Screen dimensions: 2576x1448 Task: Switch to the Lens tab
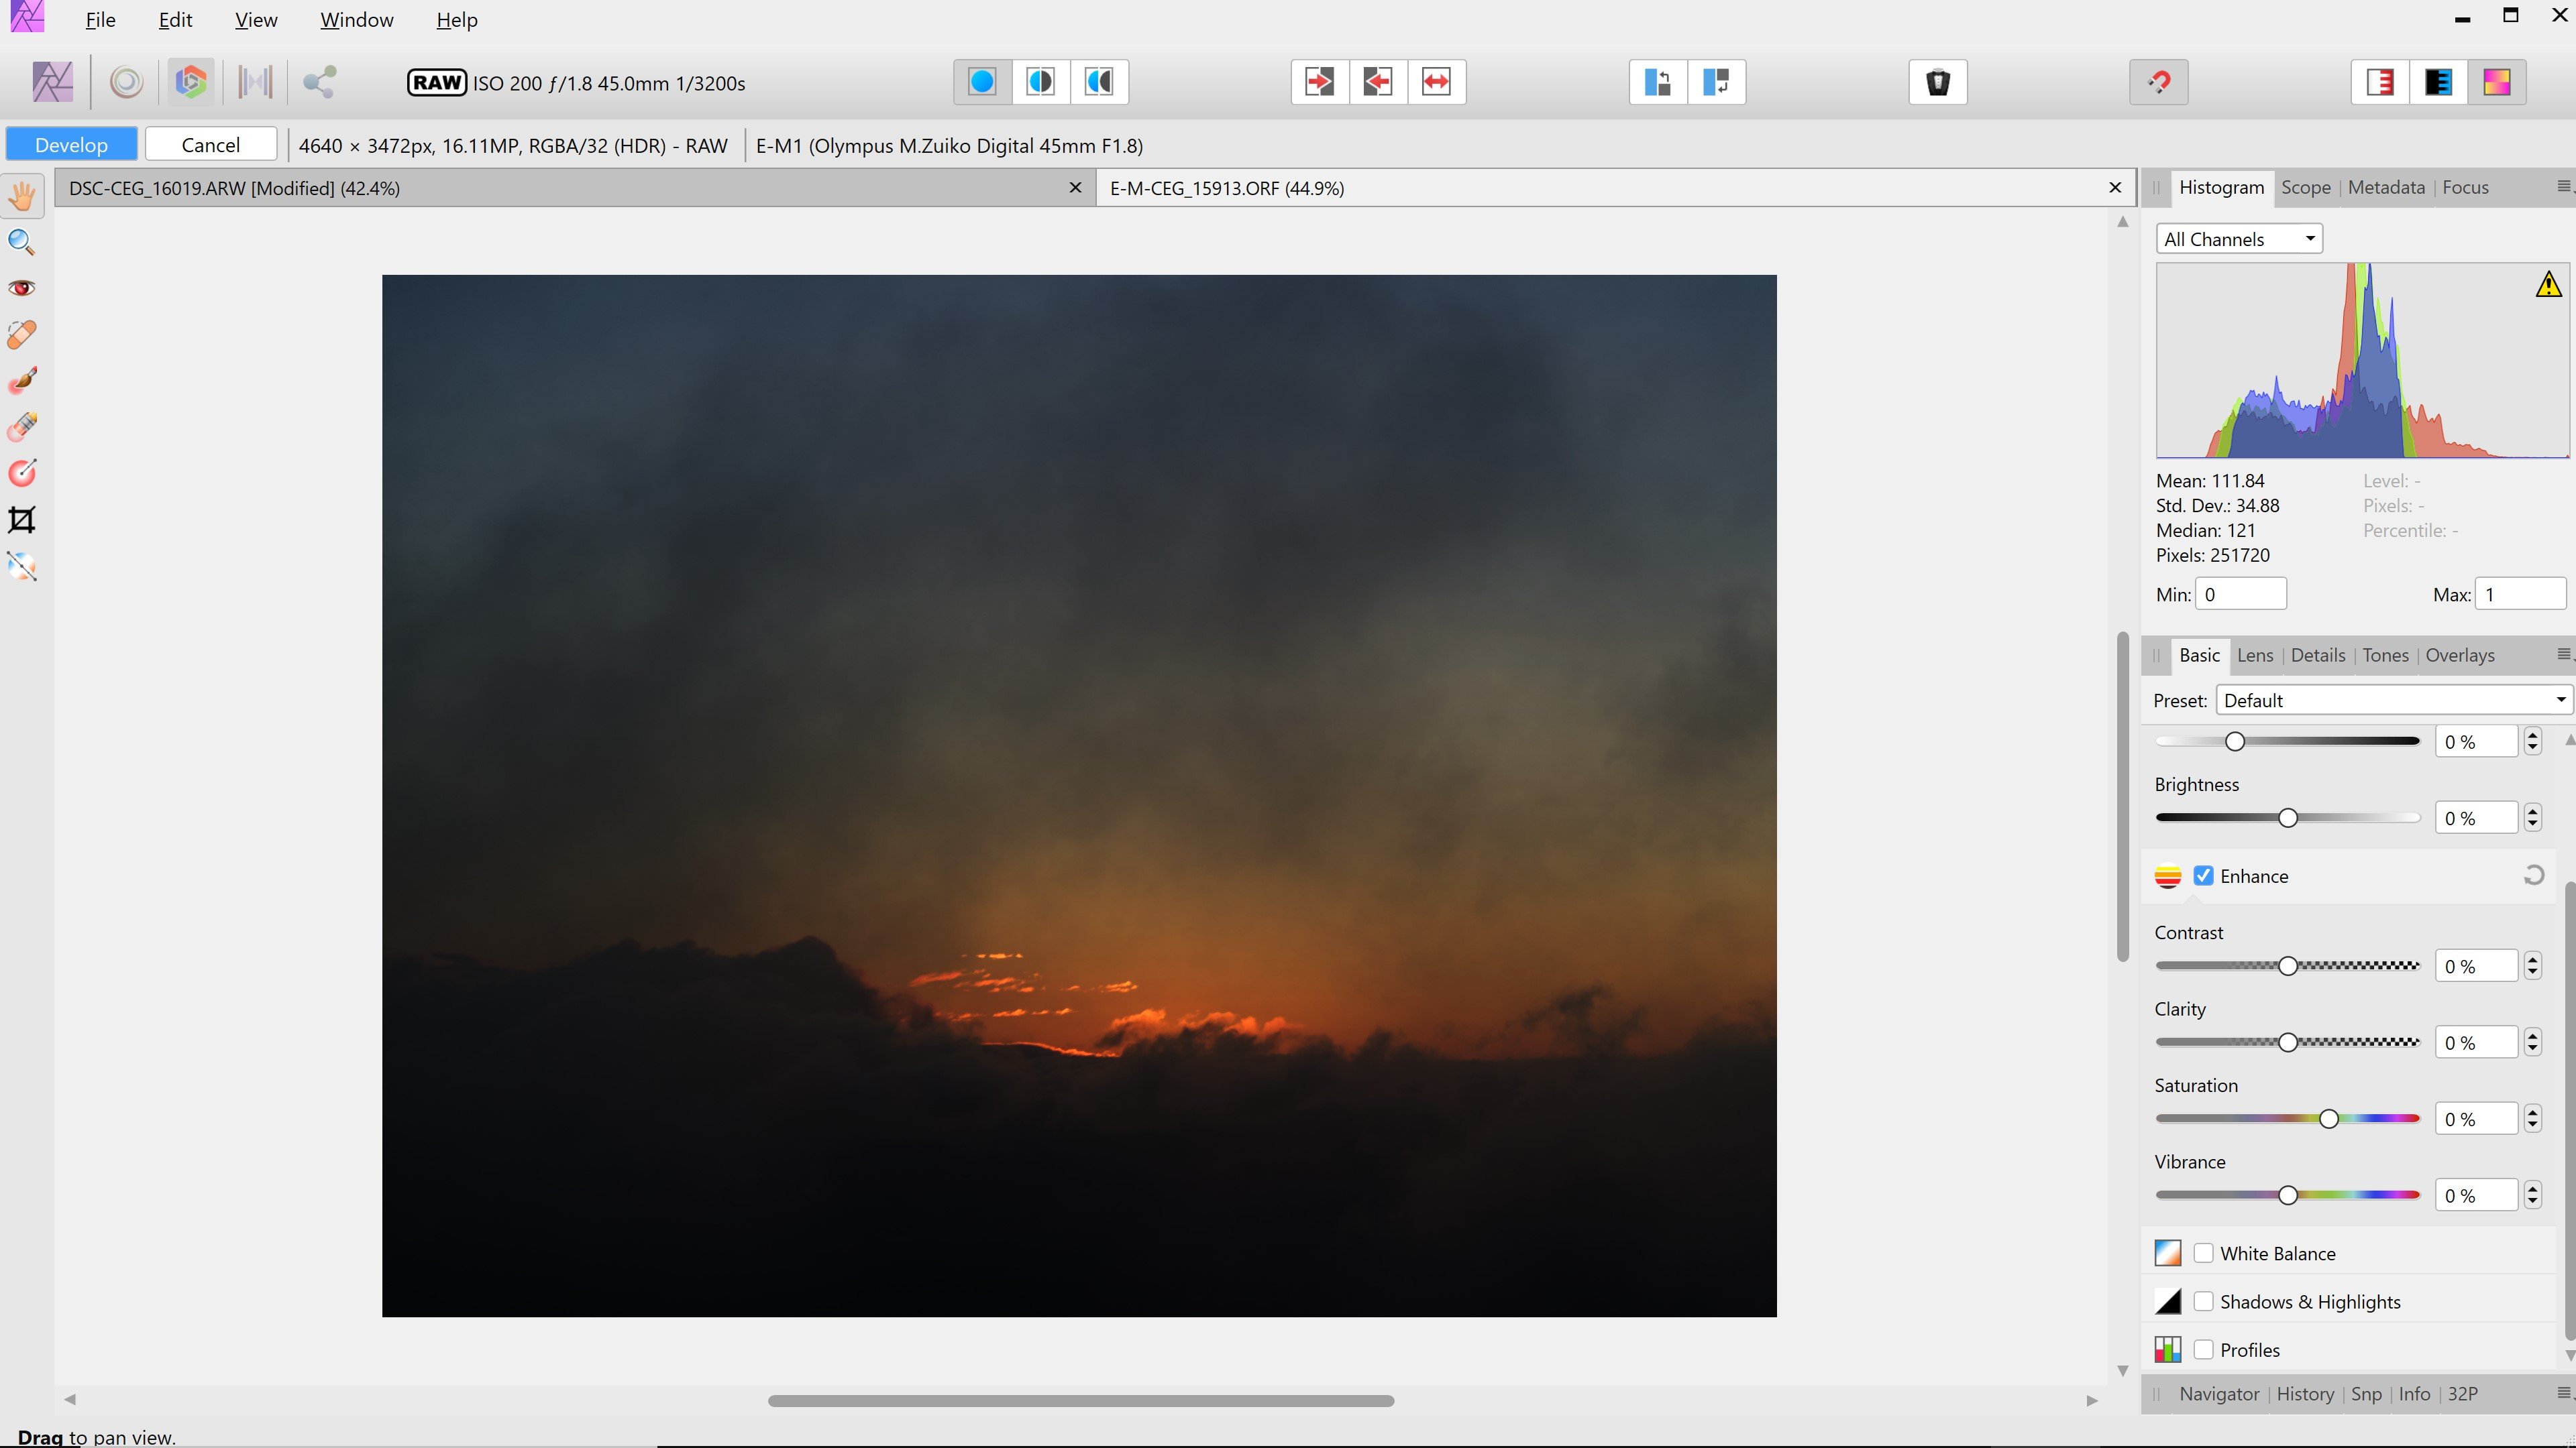pos(2255,654)
